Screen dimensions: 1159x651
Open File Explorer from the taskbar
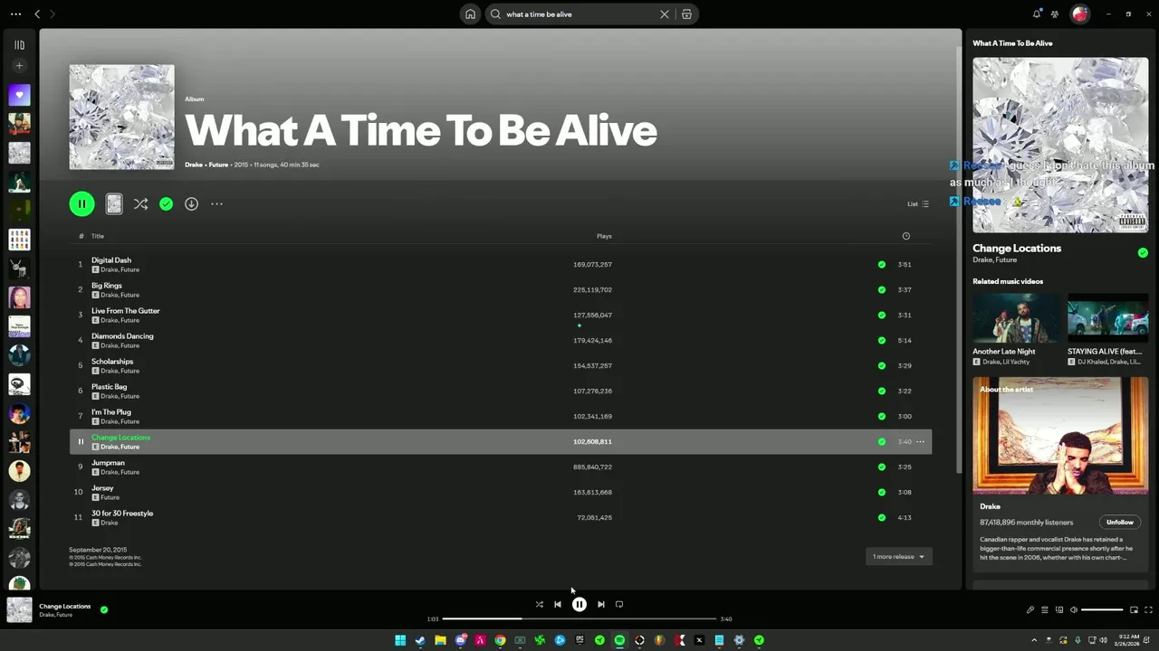[x=440, y=640]
